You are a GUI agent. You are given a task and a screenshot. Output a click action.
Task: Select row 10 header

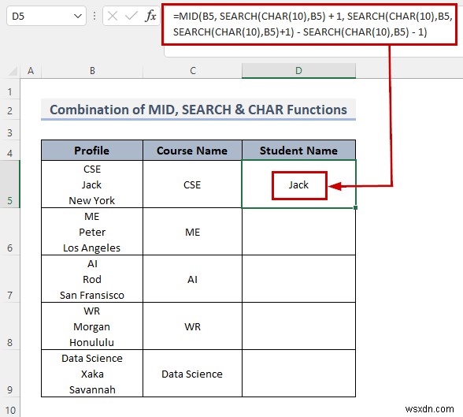[9, 408]
